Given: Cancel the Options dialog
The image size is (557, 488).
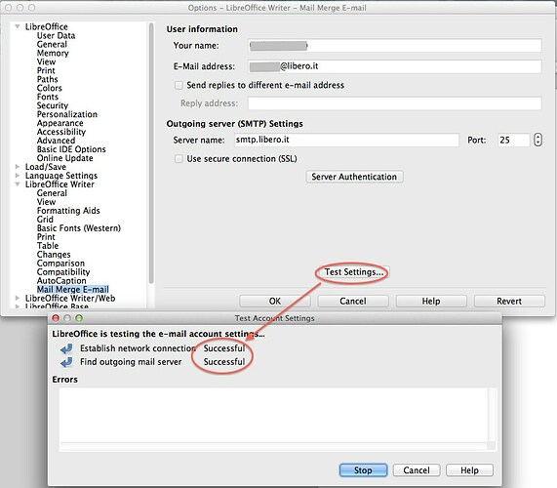Looking at the screenshot, I should point(353,302).
